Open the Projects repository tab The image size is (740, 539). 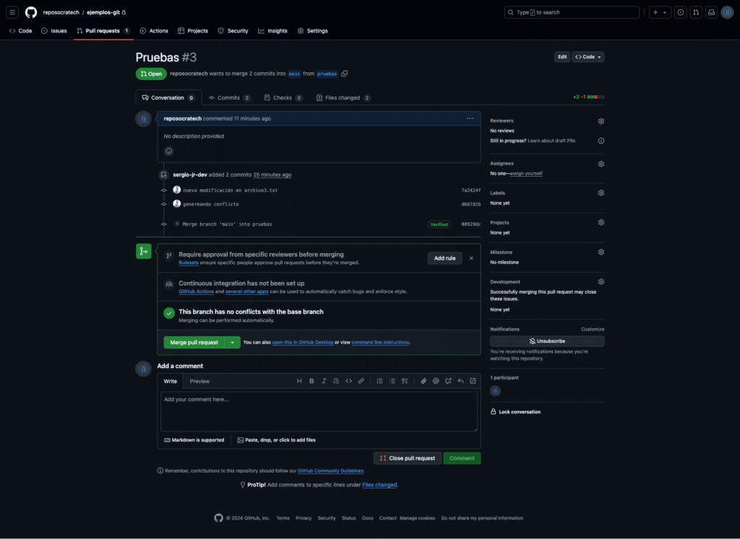point(192,30)
